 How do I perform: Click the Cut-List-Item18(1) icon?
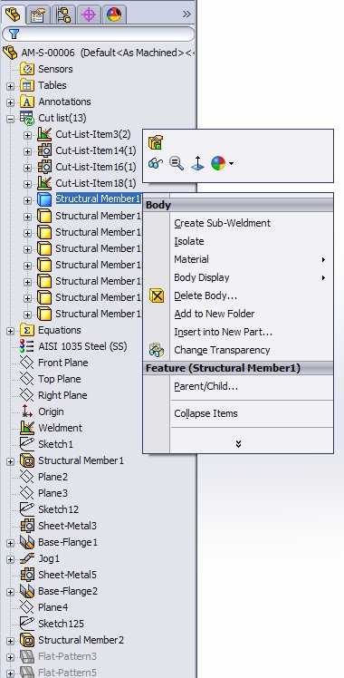(44, 183)
